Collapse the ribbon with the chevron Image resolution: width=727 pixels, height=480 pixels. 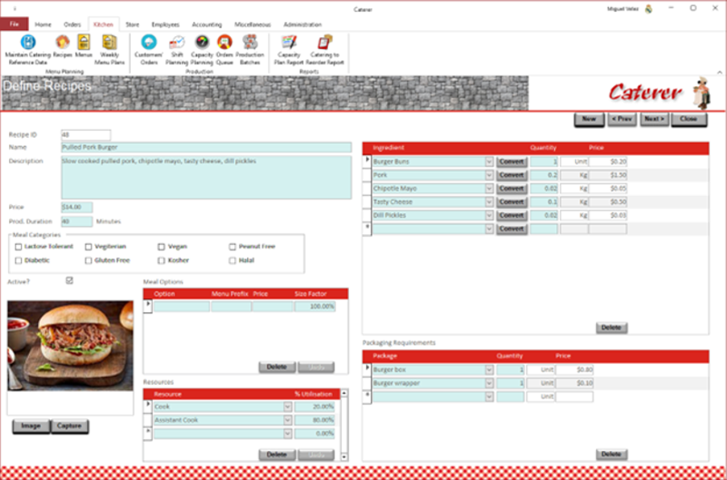(720, 73)
